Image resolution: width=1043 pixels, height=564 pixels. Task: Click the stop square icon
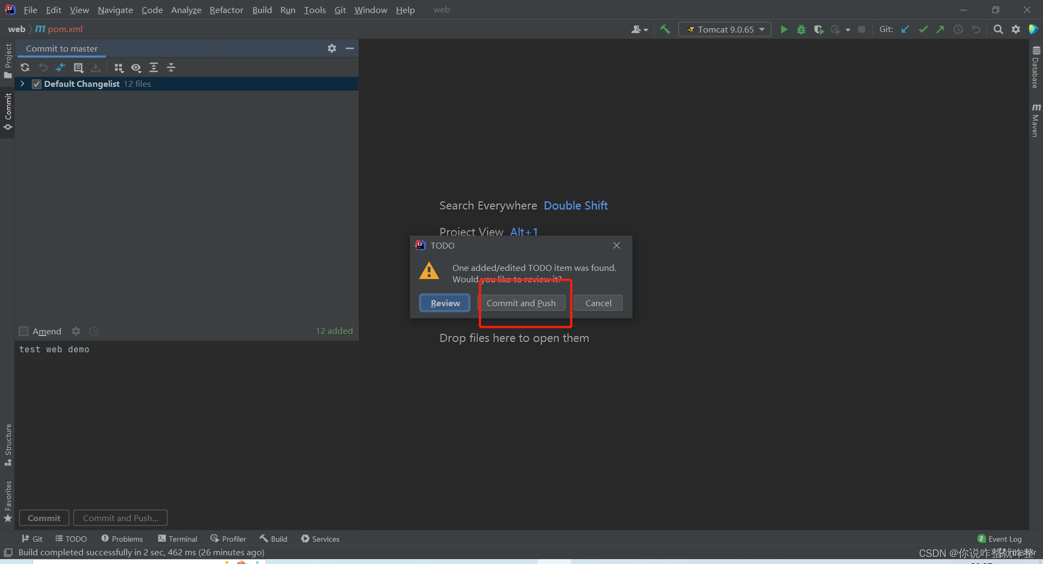click(x=862, y=29)
